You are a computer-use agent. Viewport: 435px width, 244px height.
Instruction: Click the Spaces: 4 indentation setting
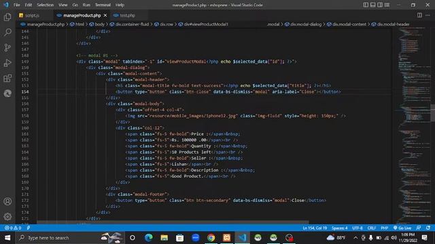point(339,228)
